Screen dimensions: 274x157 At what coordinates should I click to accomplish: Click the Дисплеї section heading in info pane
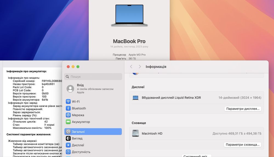[138, 87]
